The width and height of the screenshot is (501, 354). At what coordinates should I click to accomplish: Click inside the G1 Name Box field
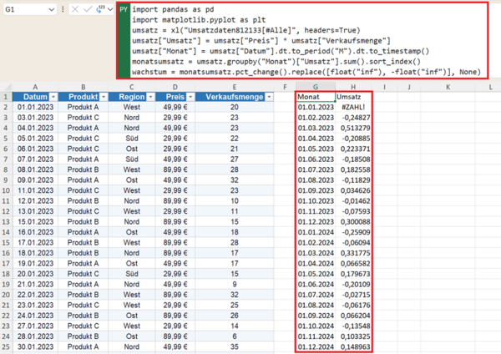pyautogui.click(x=26, y=9)
